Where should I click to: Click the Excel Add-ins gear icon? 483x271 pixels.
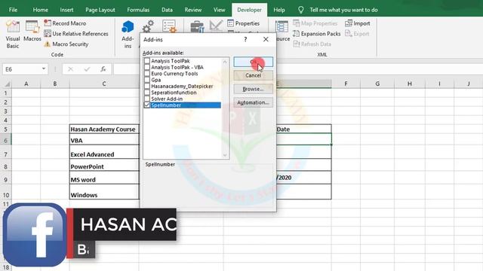click(x=148, y=26)
